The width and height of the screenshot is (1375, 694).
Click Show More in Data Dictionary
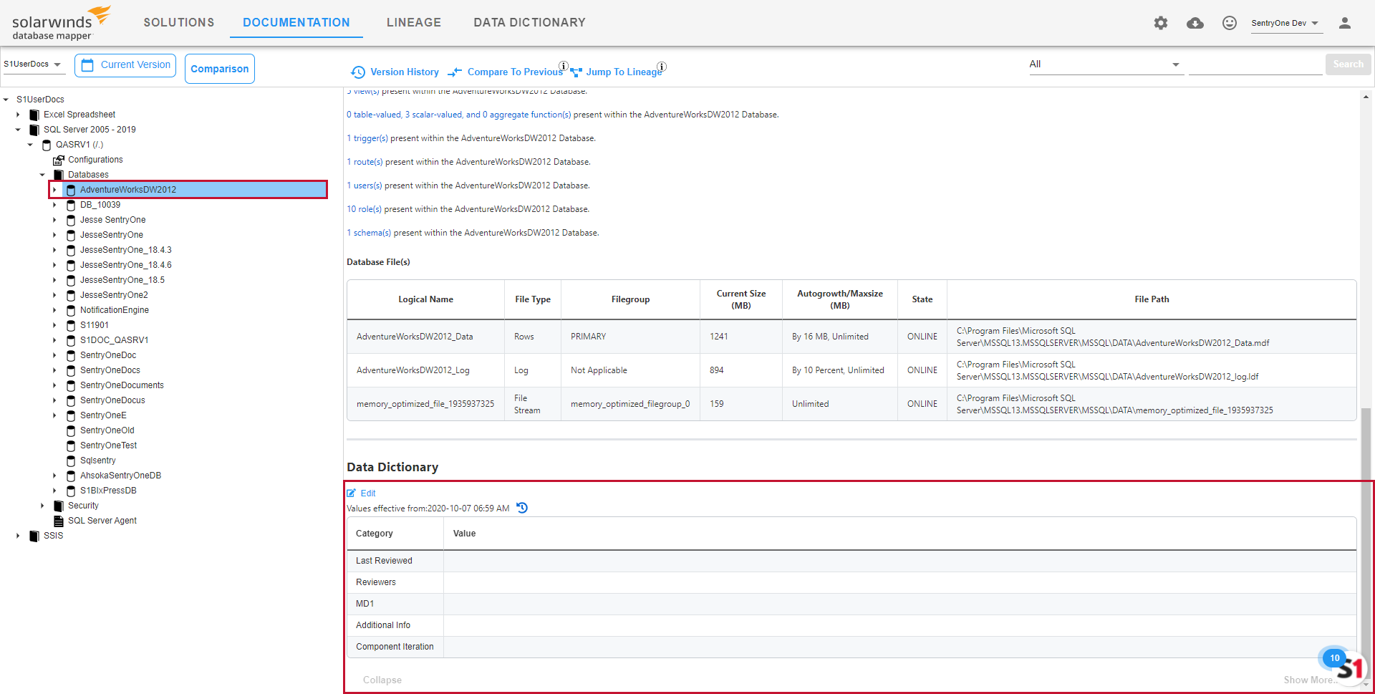click(x=1308, y=680)
